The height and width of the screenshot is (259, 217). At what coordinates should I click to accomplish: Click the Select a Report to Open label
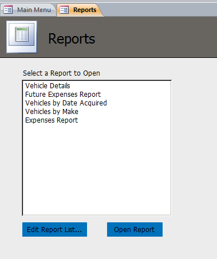coord(61,73)
